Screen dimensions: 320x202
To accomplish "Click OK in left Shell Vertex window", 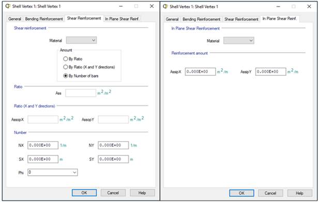I will click(x=84, y=193).
